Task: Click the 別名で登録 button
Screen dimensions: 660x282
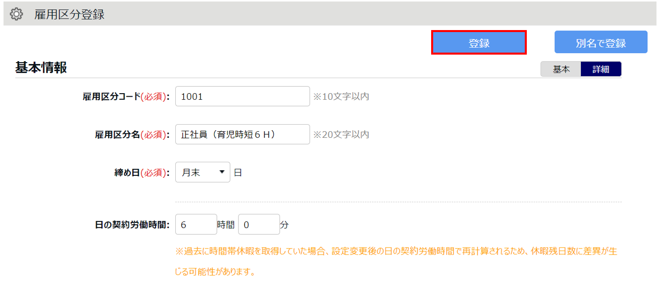Action: (x=601, y=43)
